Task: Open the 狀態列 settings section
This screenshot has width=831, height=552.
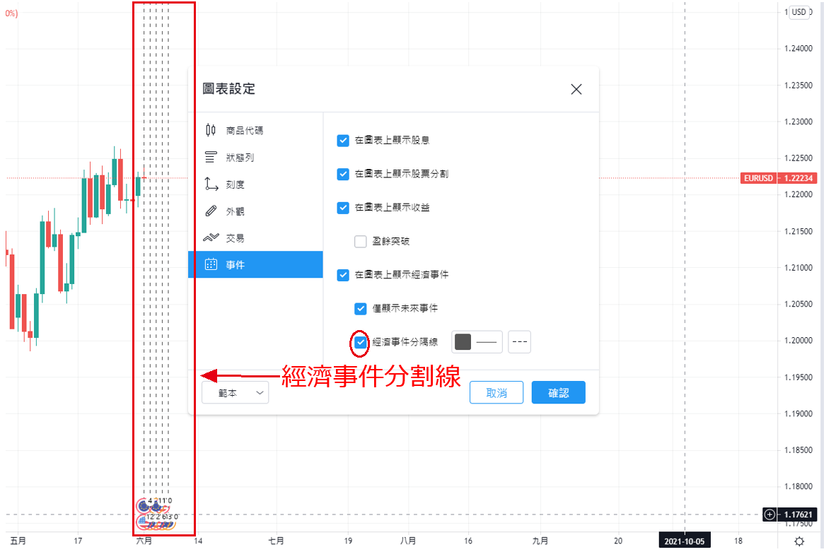Action: click(x=255, y=158)
